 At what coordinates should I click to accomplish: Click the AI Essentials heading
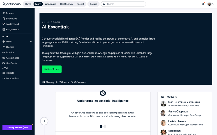point(56,27)
